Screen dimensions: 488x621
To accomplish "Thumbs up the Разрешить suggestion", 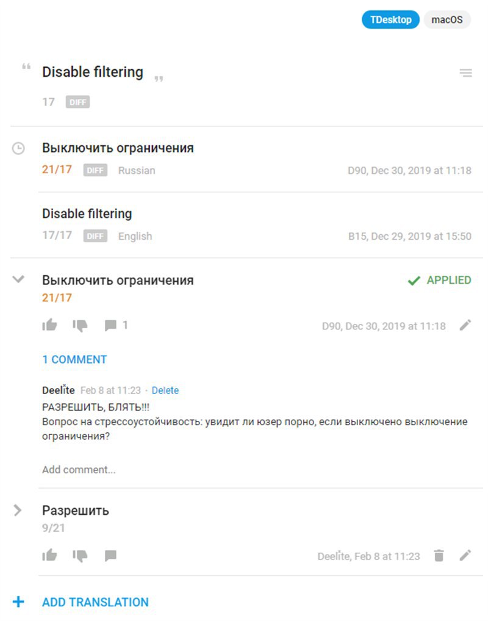I will 49,555.
